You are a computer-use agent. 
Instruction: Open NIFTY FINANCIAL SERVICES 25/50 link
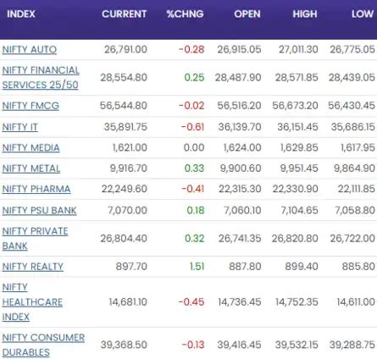coord(41,77)
